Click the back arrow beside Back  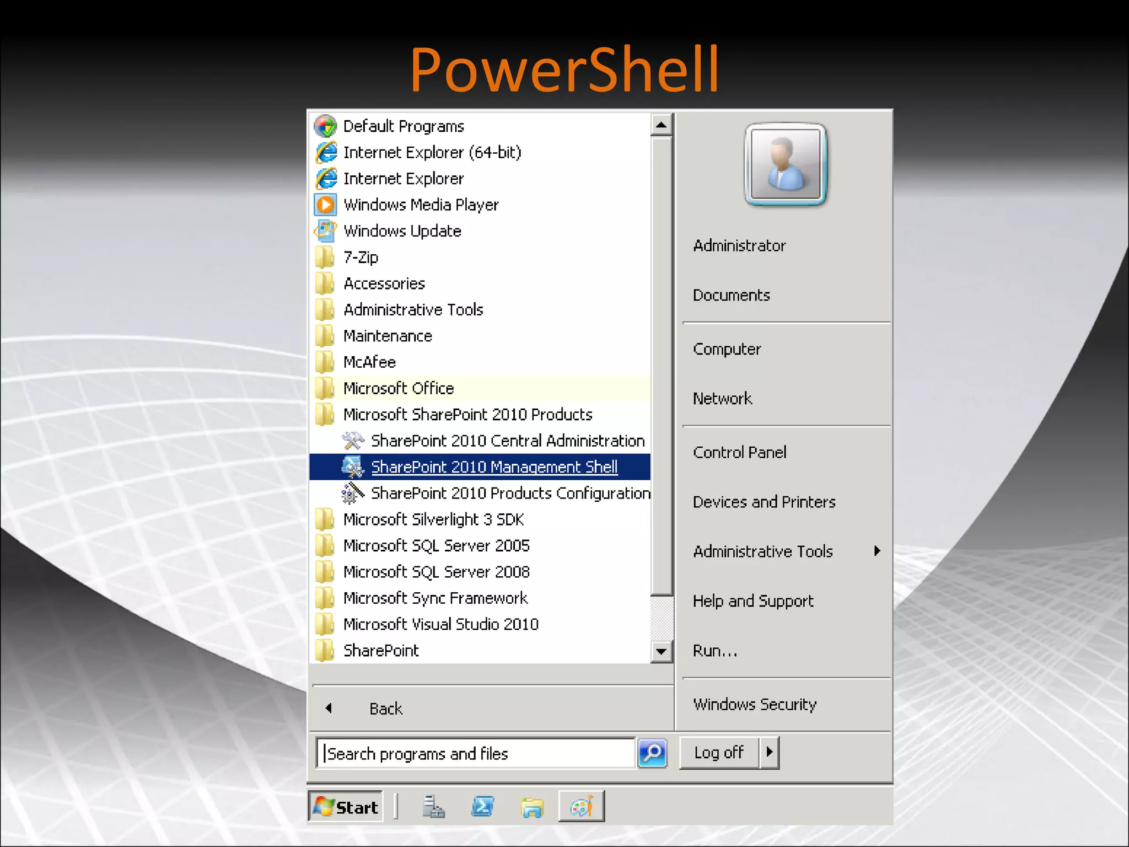329,708
